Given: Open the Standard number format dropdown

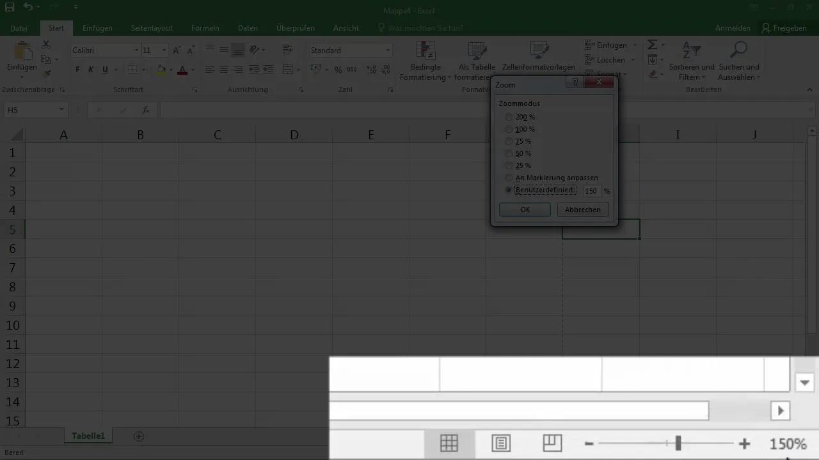Looking at the screenshot, I should [388, 50].
